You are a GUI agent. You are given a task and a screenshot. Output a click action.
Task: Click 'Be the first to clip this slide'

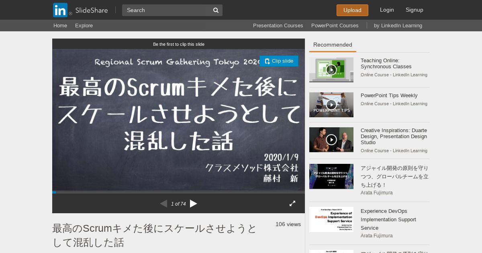pyautogui.click(x=179, y=44)
